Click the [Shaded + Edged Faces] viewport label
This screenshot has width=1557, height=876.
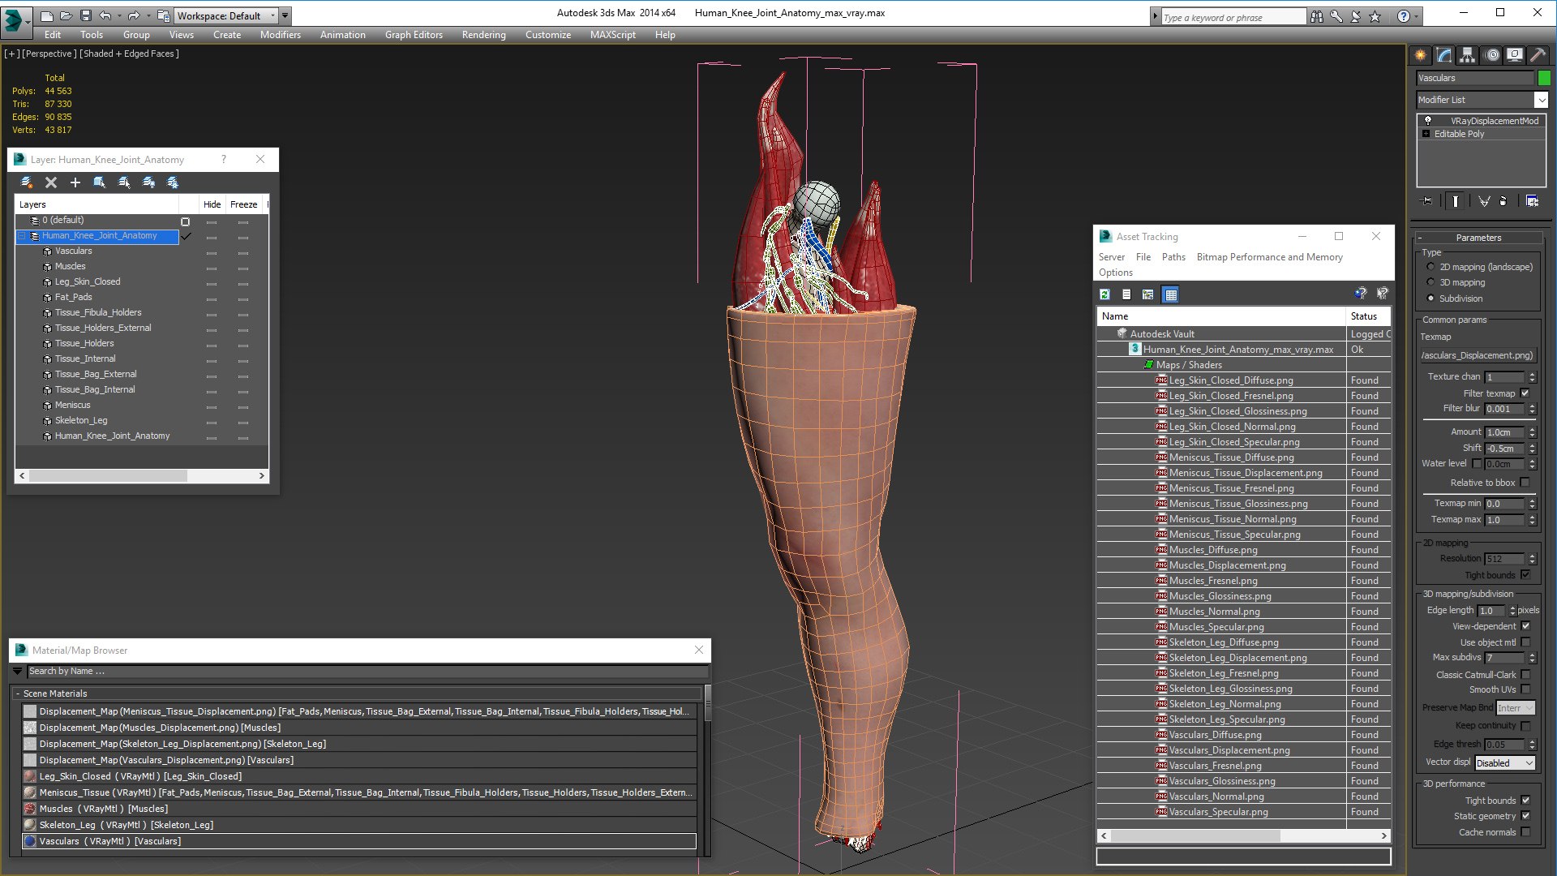point(129,54)
